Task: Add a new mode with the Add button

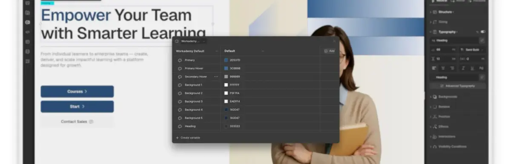Action: (329, 51)
